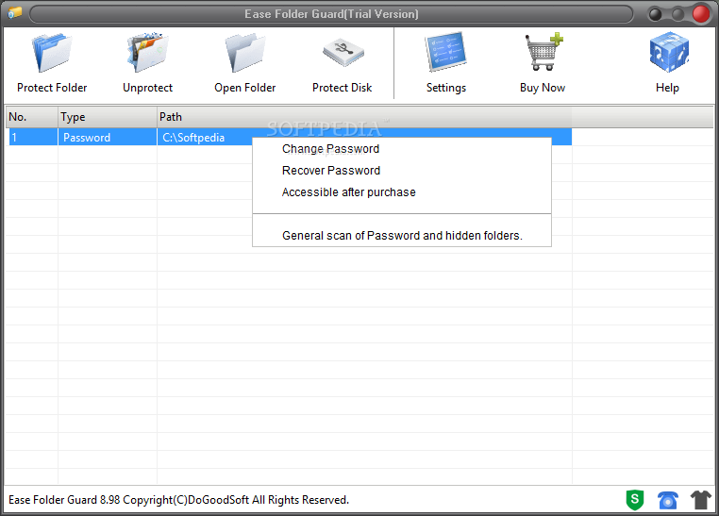This screenshot has height=516, width=719.
Task: Sort by the No. column header
Action: tap(32, 117)
